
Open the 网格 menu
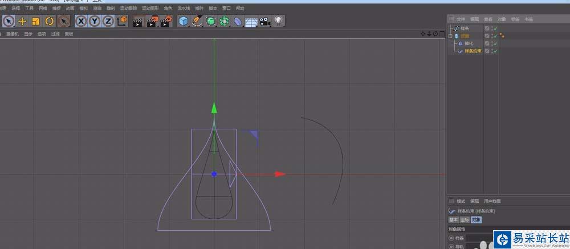point(43,8)
